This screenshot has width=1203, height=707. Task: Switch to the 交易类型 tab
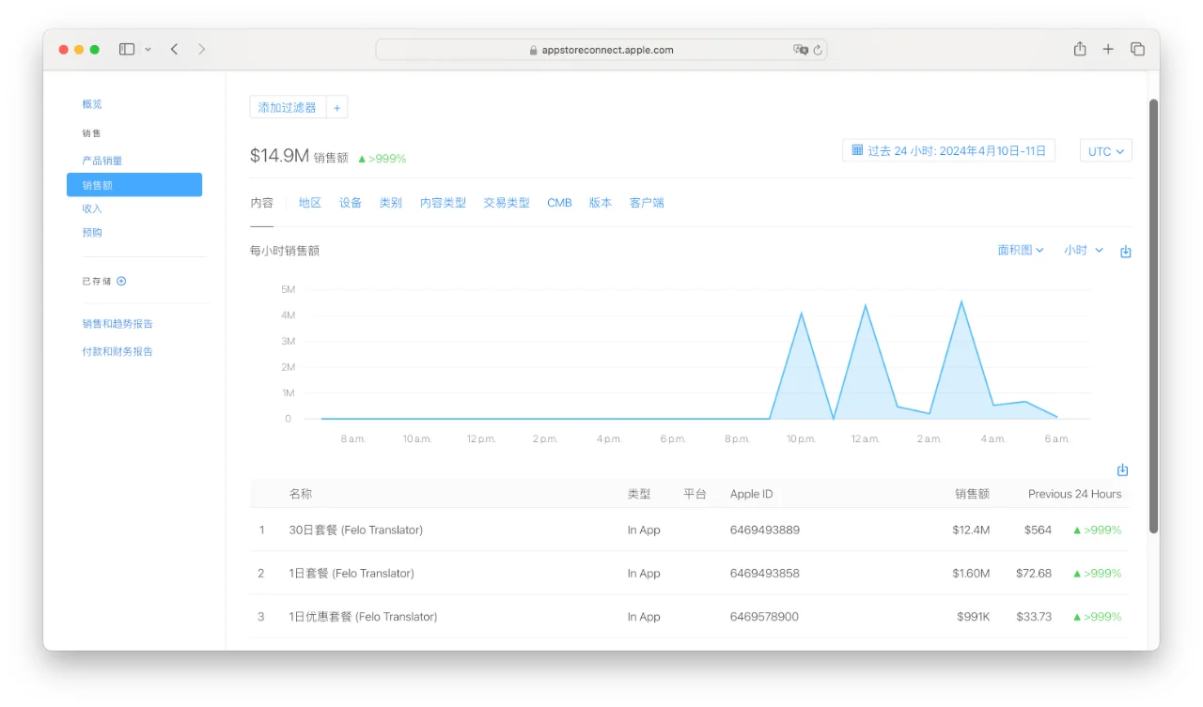pos(507,203)
